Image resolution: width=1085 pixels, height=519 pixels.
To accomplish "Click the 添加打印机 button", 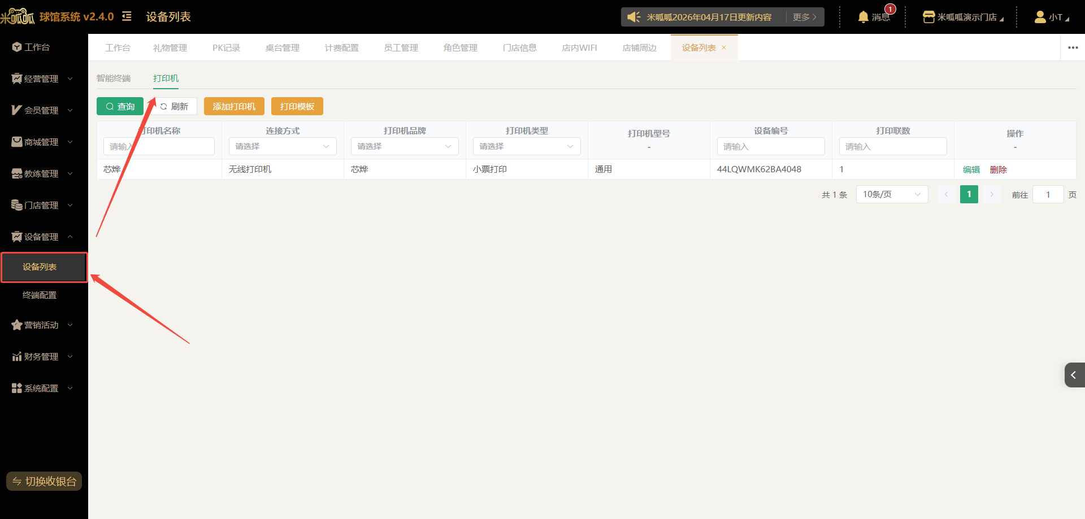I will click(x=234, y=106).
